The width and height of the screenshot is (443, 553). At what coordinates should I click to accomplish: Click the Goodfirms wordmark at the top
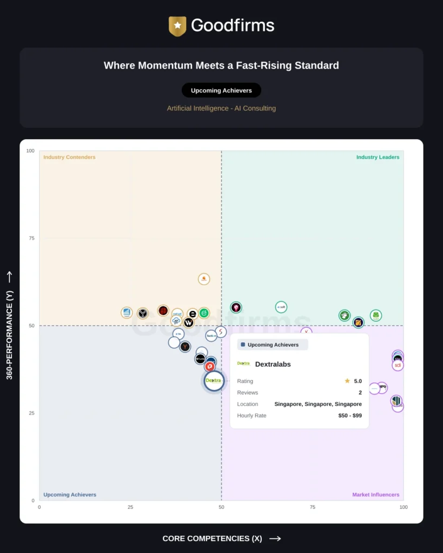click(x=233, y=25)
